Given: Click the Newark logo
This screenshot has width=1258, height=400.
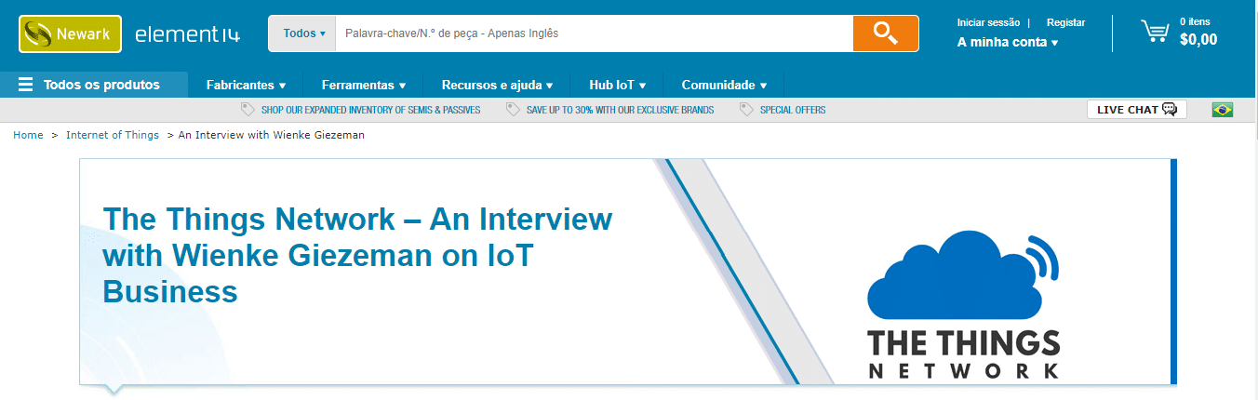Looking at the screenshot, I should point(70,34).
